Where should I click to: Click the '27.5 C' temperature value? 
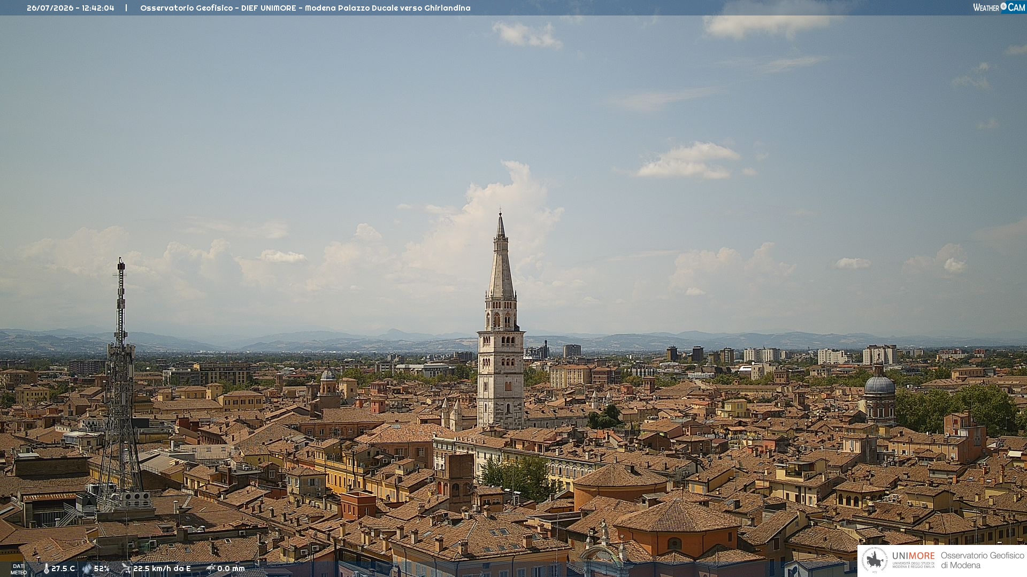point(63,569)
